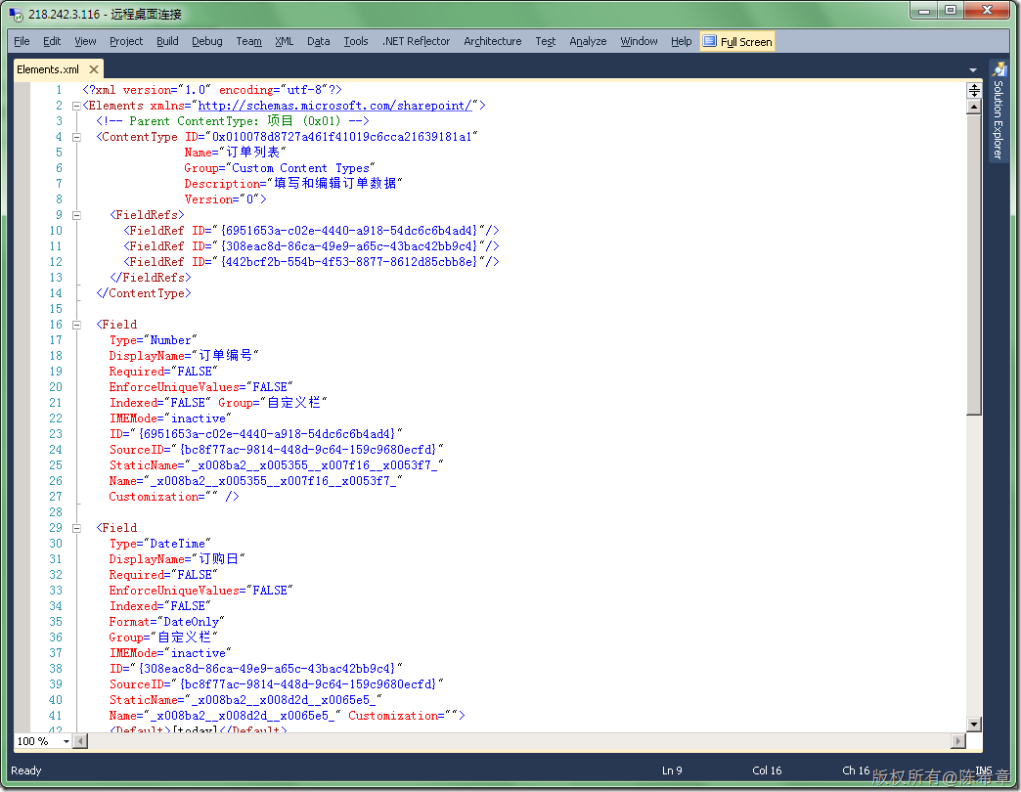Click the Customization attribute on line 27

(163, 497)
